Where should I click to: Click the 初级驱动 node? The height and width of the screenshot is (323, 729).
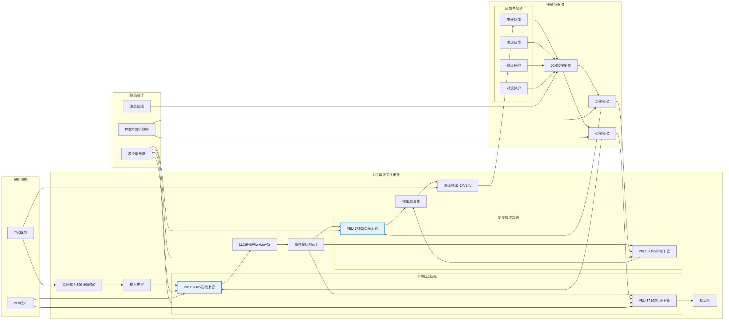(x=602, y=133)
